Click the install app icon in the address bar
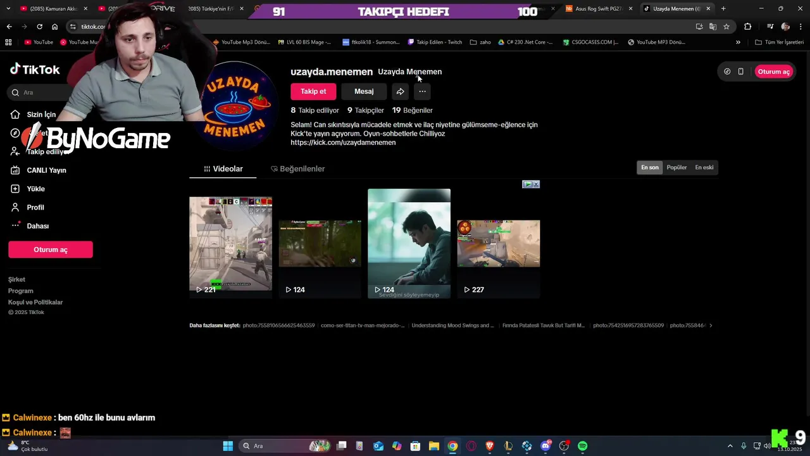 coord(699,27)
